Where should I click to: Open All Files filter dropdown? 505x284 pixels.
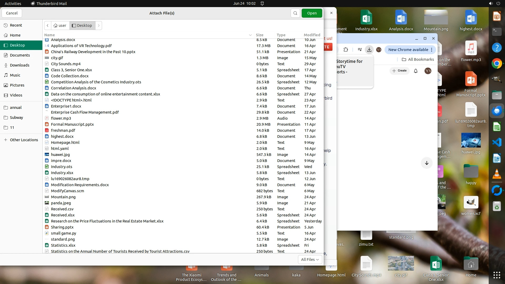(x=310, y=259)
